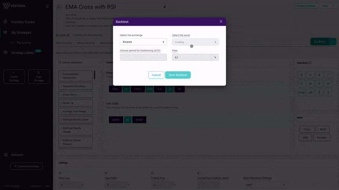Click the Operators info icon
The width and height of the screenshot is (339, 190).
[x=310, y=63]
